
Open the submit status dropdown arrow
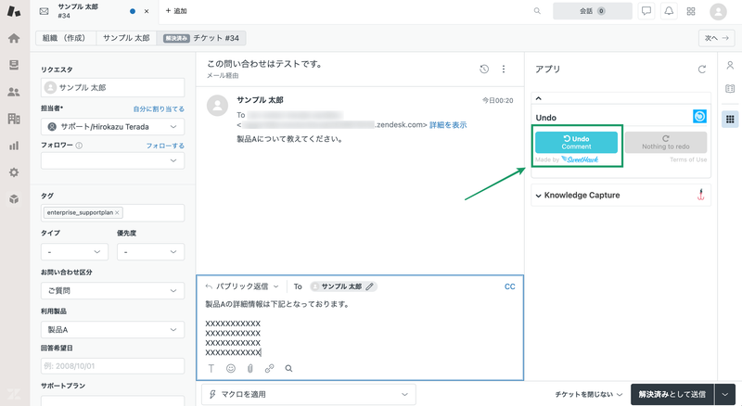(x=725, y=394)
